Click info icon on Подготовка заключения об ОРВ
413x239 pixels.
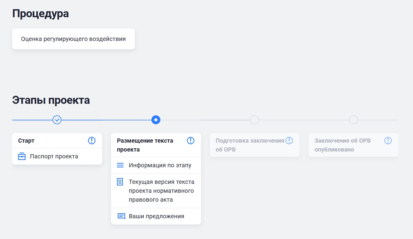point(289,141)
